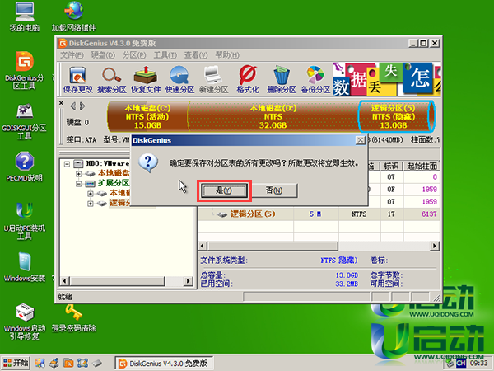
Task: Expand the first 本地磁盘 tree node
Action: point(79,174)
